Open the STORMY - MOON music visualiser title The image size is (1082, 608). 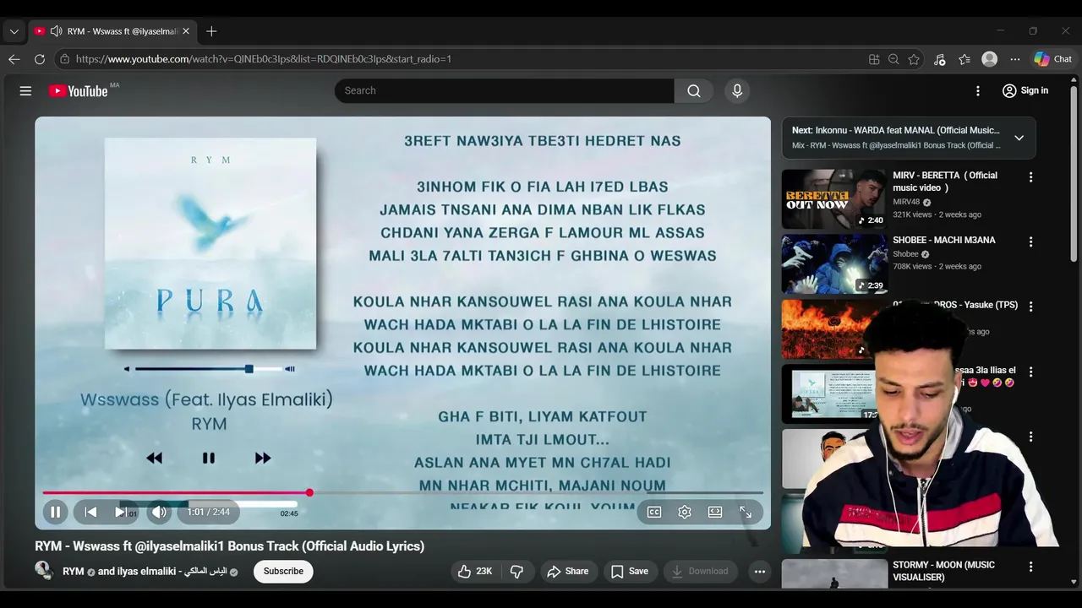[943, 571]
